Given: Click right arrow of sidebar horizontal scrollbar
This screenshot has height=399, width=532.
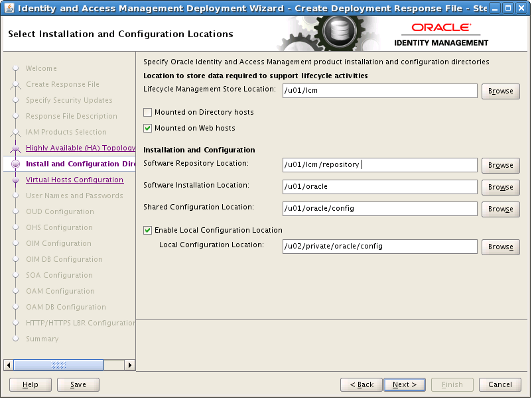Looking at the screenshot, I should tap(129, 365).
